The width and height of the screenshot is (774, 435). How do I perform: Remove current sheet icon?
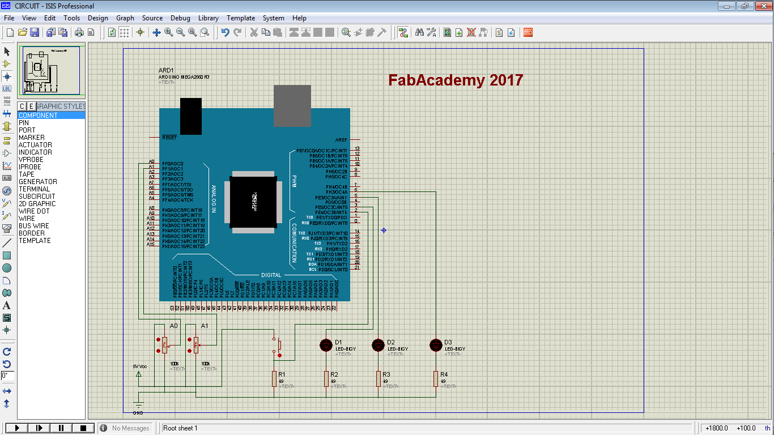[x=471, y=32]
